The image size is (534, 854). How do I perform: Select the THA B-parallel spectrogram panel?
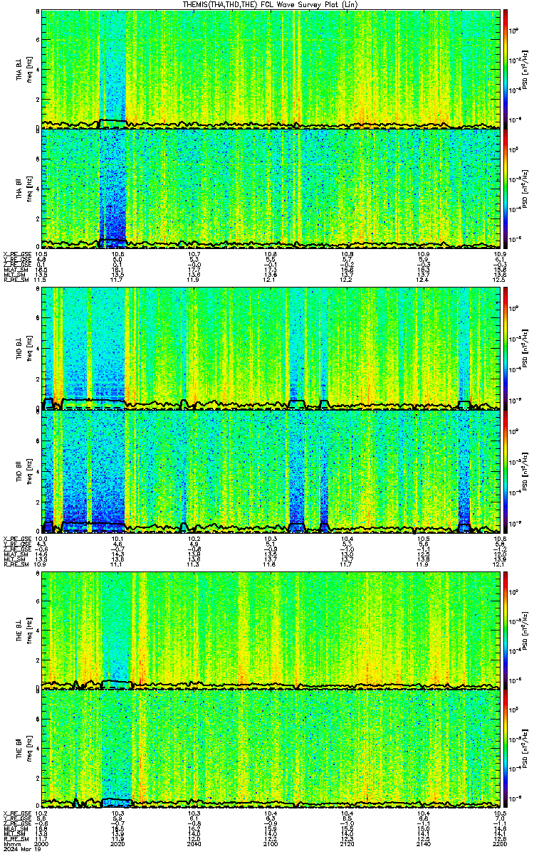click(x=271, y=188)
